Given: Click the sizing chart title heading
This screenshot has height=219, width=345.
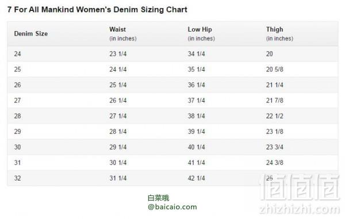Looking at the screenshot, I should point(97,10).
